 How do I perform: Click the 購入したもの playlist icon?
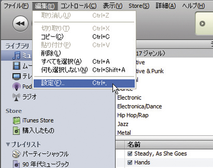click(x=16, y=131)
